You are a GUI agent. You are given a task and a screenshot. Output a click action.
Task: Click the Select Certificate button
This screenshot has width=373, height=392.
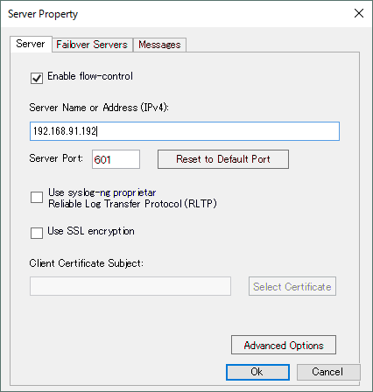[292, 286]
